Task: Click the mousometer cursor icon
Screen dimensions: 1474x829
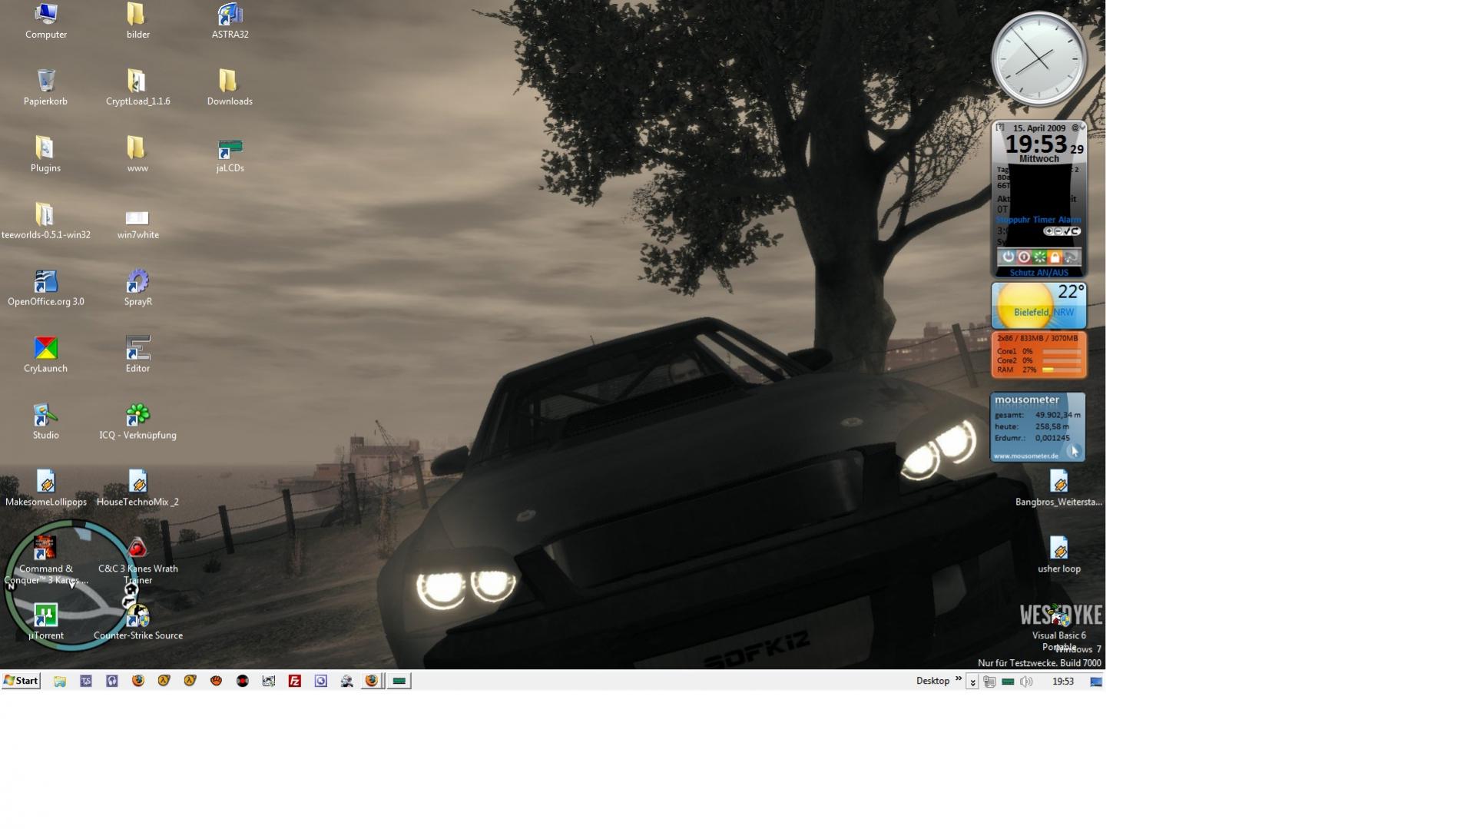Action: pyautogui.click(x=1074, y=452)
